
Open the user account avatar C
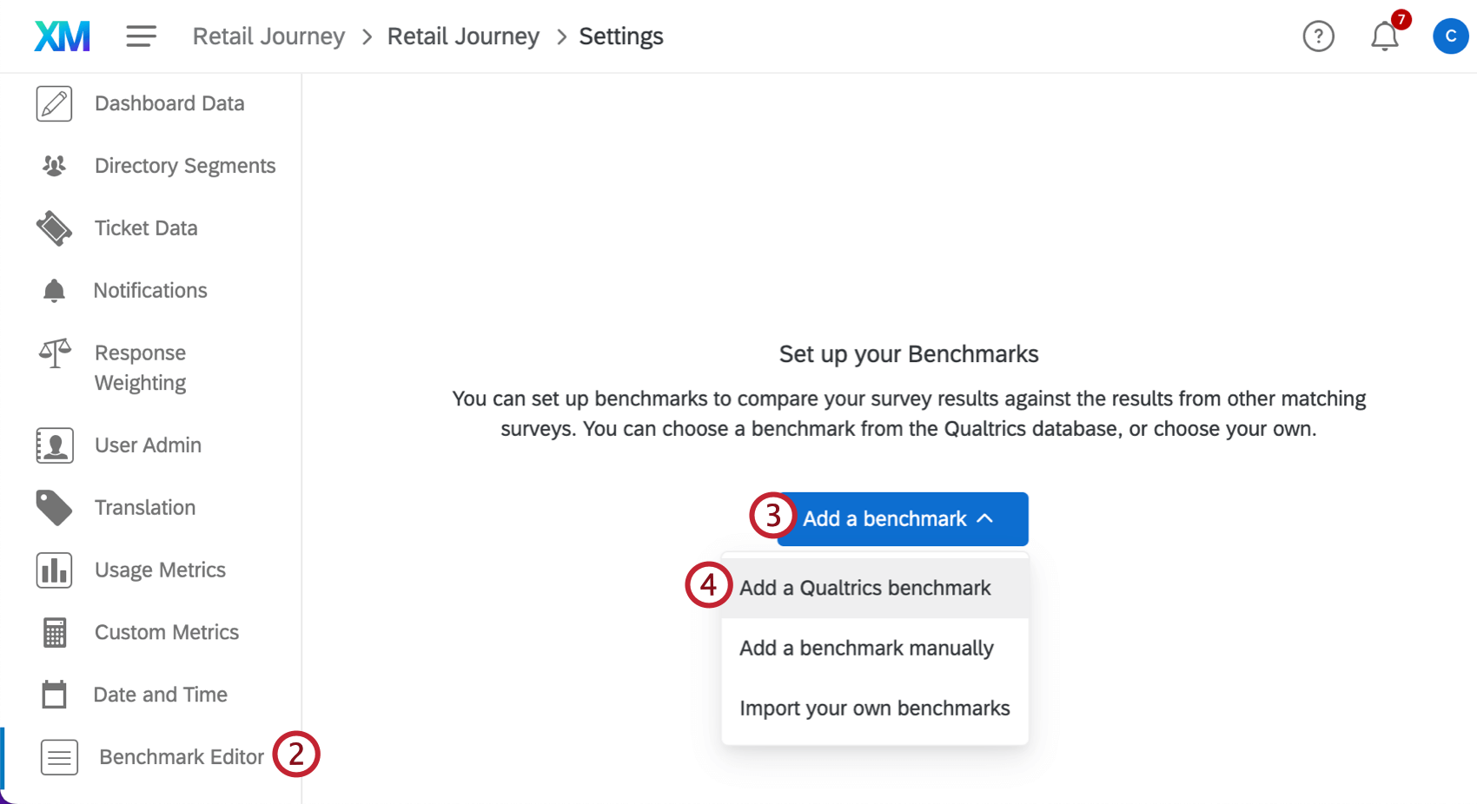coord(1450,36)
